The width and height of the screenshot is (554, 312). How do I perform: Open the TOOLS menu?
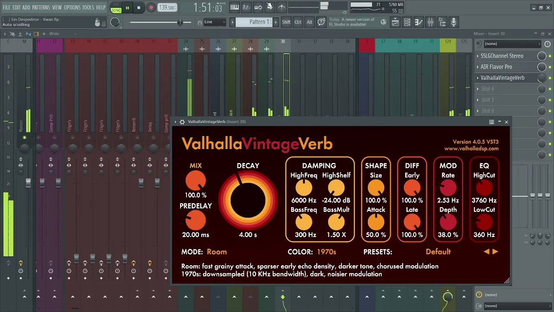tap(88, 7)
